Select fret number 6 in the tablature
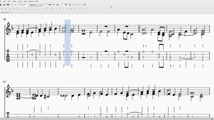 [x=56, y=55]
